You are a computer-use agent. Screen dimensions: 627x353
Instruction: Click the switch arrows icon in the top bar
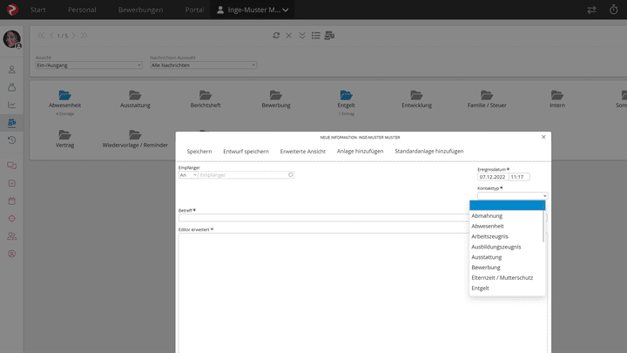pos(592,10)
